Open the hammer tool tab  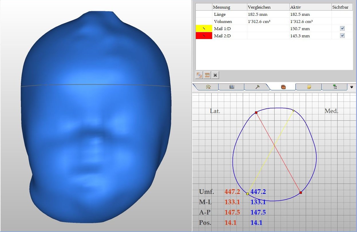(257, 87)
